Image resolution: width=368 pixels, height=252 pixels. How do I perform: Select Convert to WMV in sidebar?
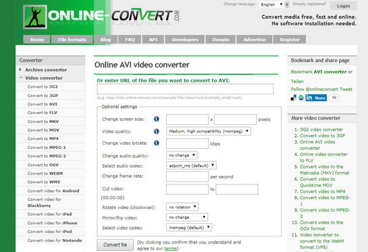click(x=44, y=182)
